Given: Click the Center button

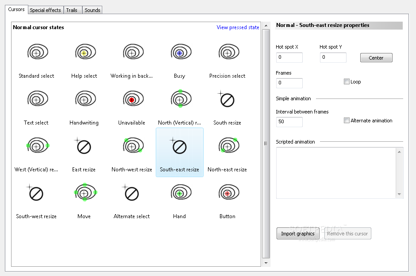Looking at the screenshot, I should 376,58.
